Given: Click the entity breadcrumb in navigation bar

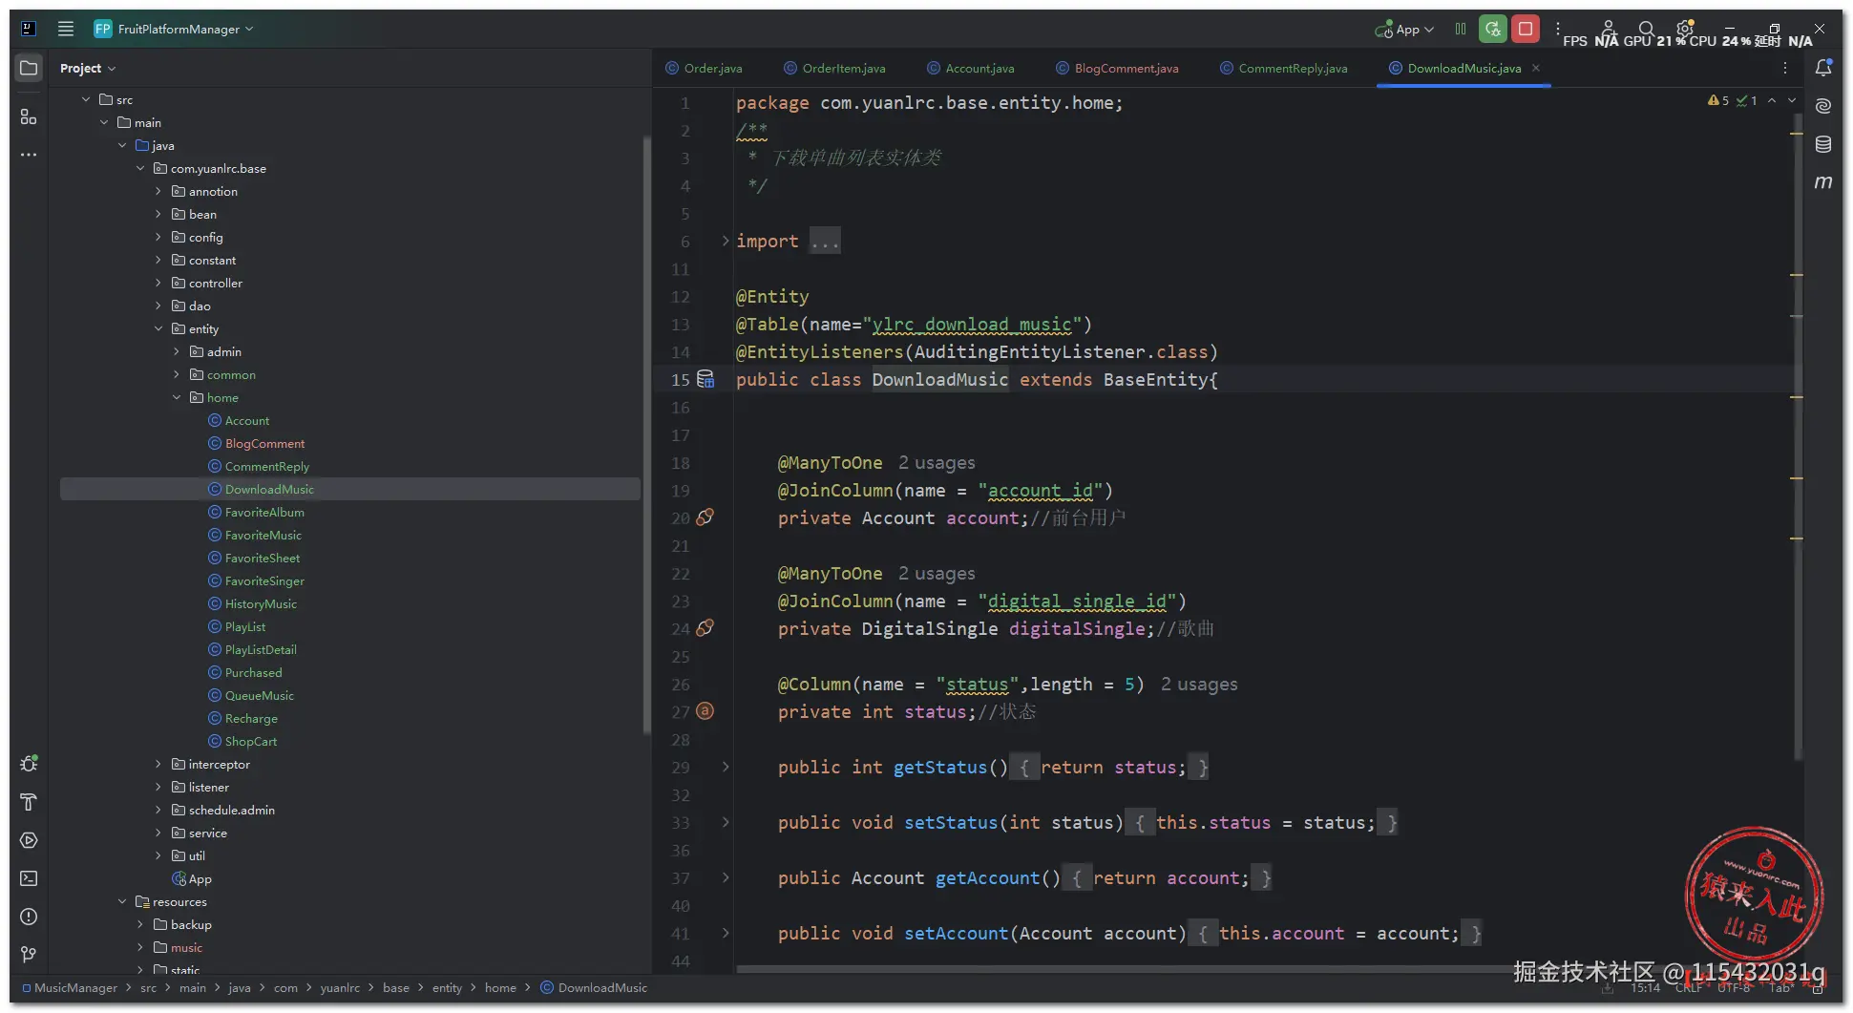Looking at the screenshot, I should pyautogui.click(x=447, y=988).
